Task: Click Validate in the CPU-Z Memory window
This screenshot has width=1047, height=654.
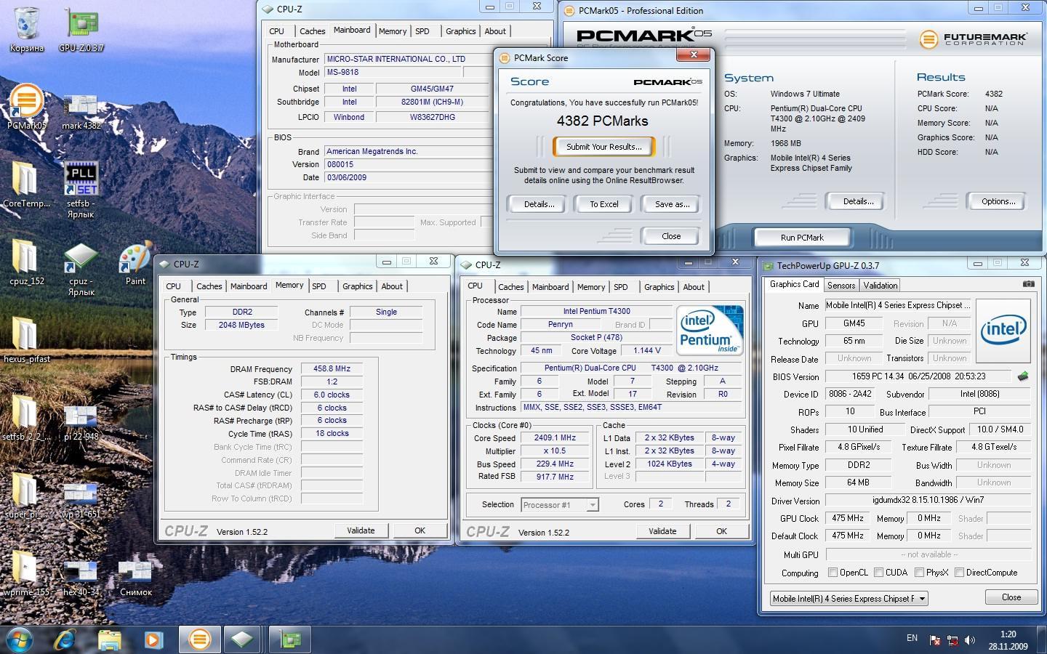Action: coord(361,530)
